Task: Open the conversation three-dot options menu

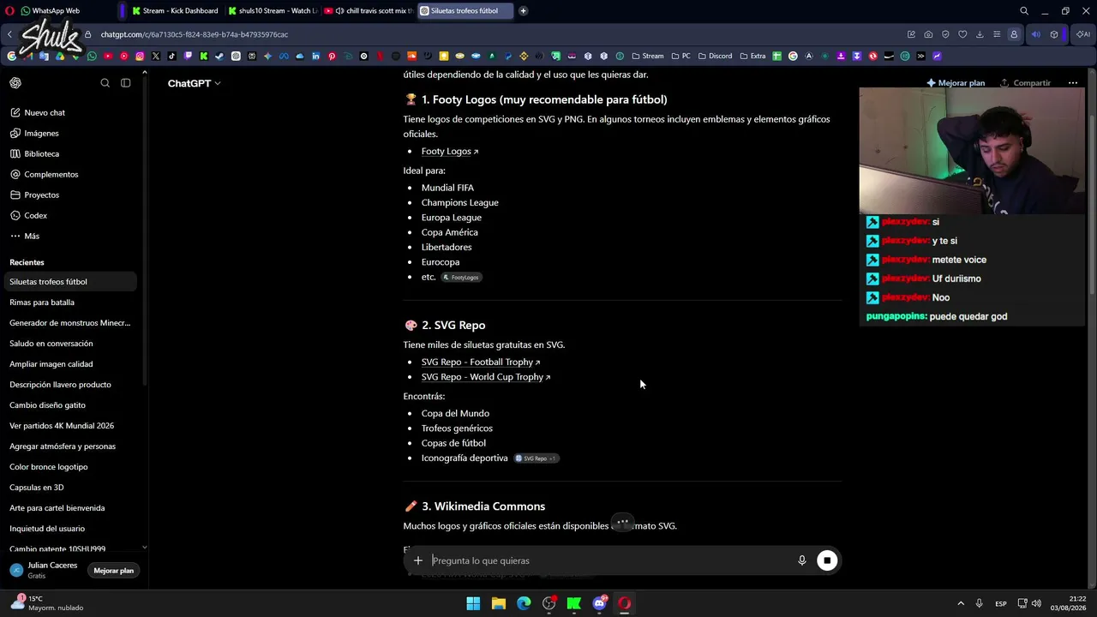Action: (x=1073, y=83)
